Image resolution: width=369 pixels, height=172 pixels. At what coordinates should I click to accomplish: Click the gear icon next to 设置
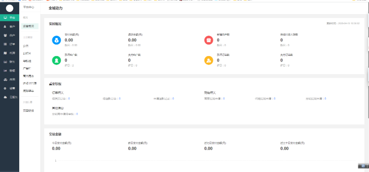click(5, 88)
